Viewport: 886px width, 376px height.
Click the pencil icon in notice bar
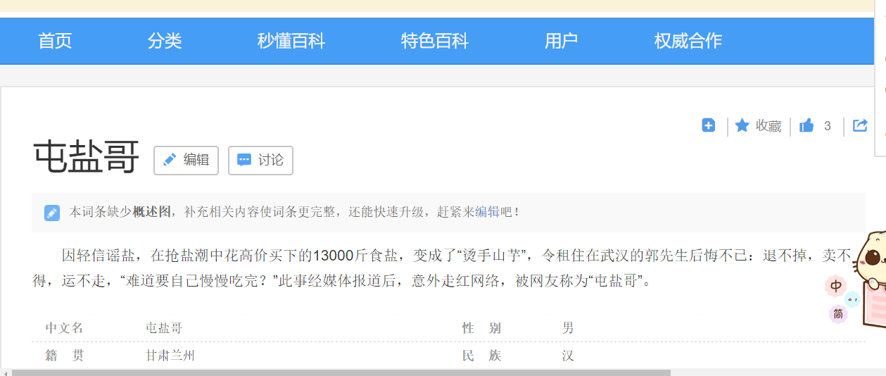(x=52, y=213)
